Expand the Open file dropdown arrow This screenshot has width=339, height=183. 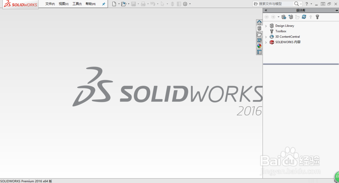[x=128, y=4]
